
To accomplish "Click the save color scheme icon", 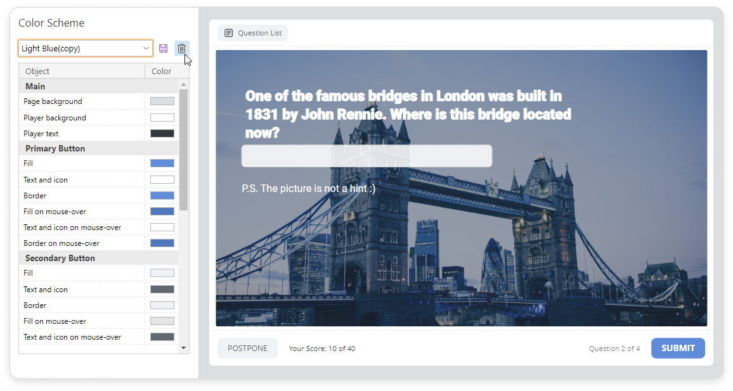I will 163,49.
